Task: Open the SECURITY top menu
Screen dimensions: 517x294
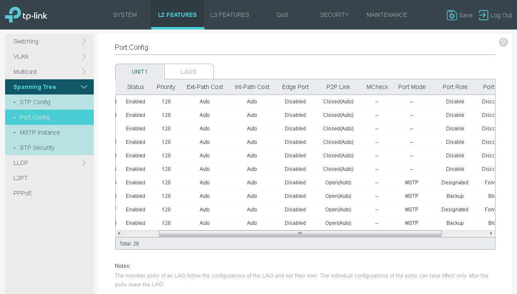Action: point(335,15)
